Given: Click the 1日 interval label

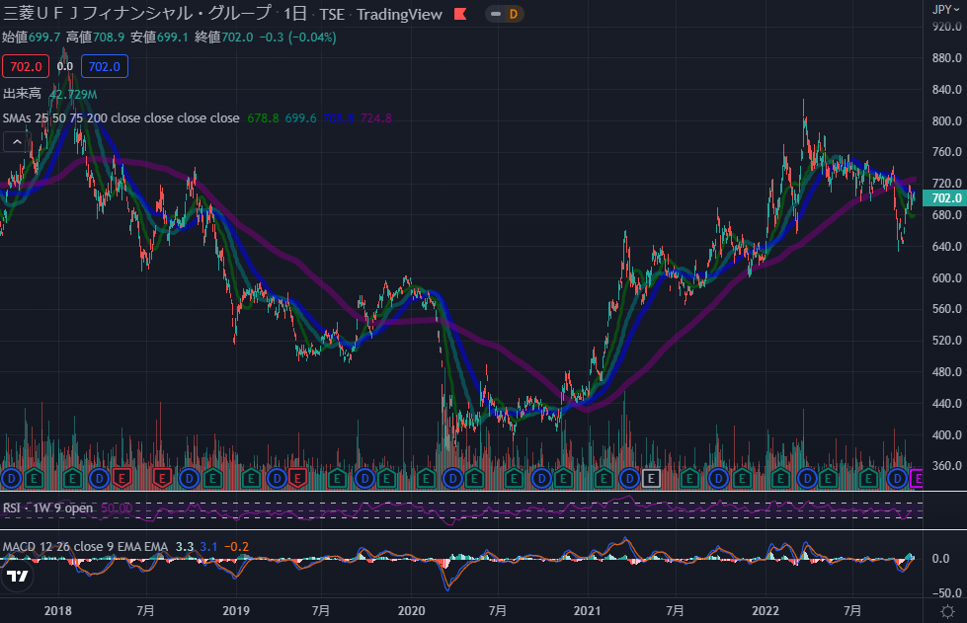Looking at the screenshot, I should coord(295,14).
